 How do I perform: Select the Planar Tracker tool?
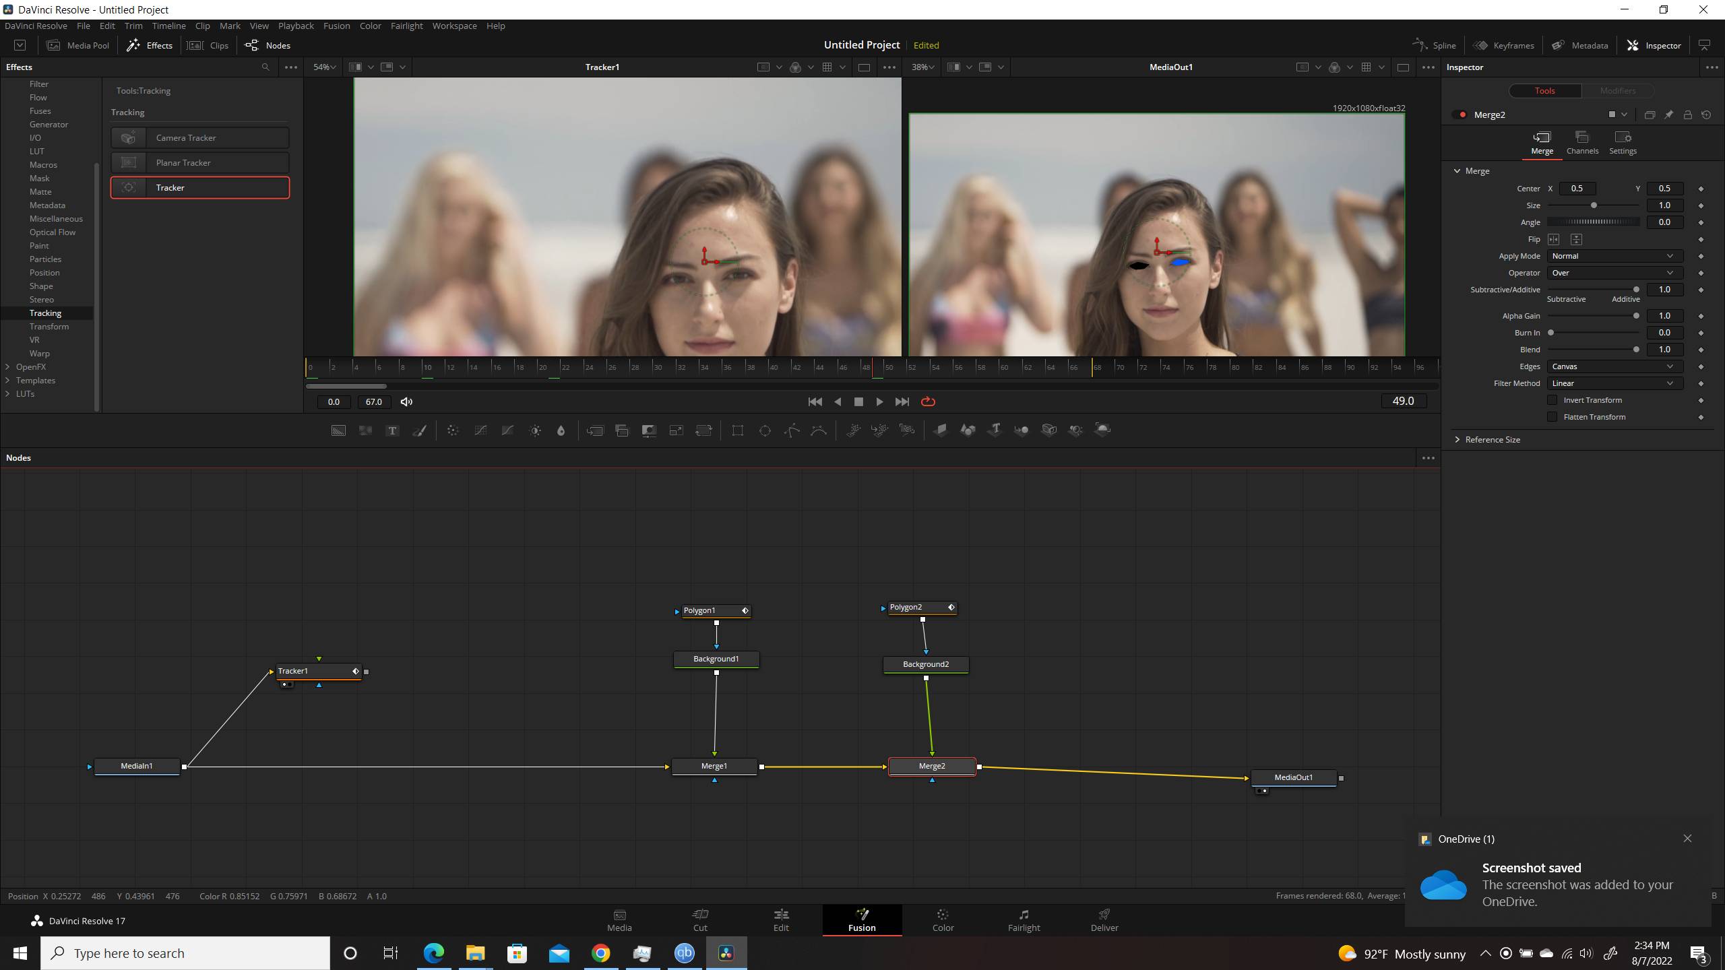pos(200,162)
